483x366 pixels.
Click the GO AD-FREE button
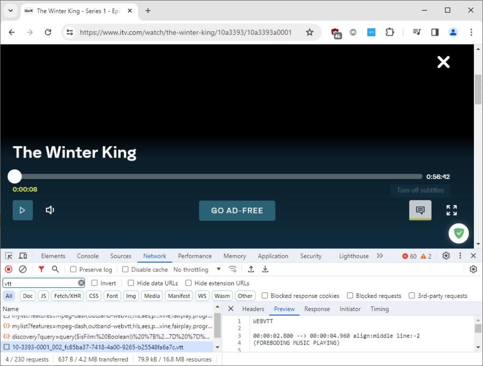(x=237, y=210)
